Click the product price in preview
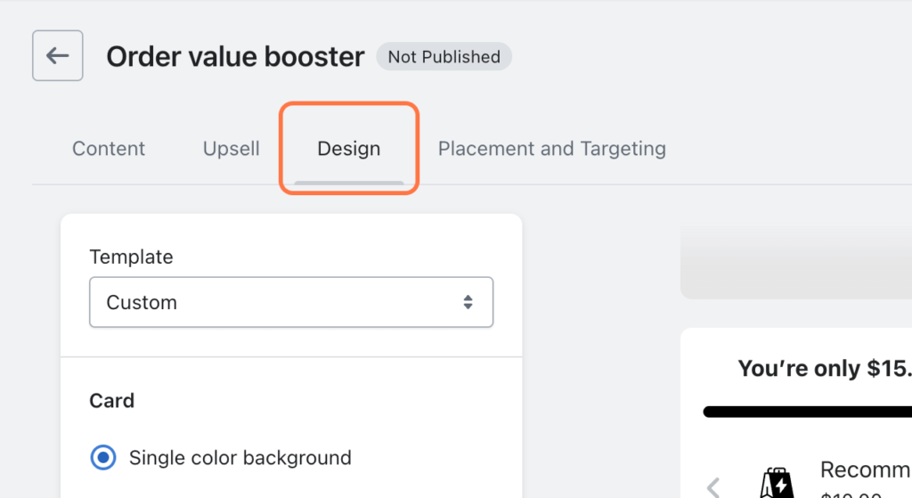 point(850,493)
